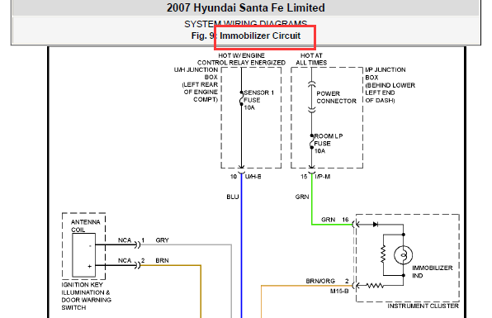Screen dimensions: 492x318
Task: Click the 'BRN/ORG' wire label
Action: 320,281
